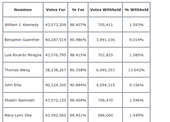The height and width of the screenshot is (122, 170).
Task: Click the 701,825 votes withheld cell
Action: (105, 55)
